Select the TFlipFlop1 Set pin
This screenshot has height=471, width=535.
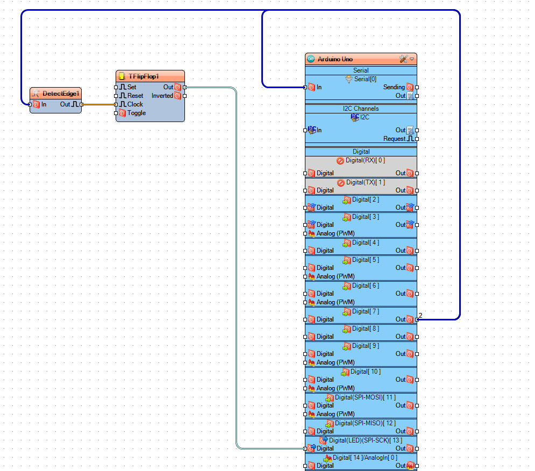(x=127, y=87)
